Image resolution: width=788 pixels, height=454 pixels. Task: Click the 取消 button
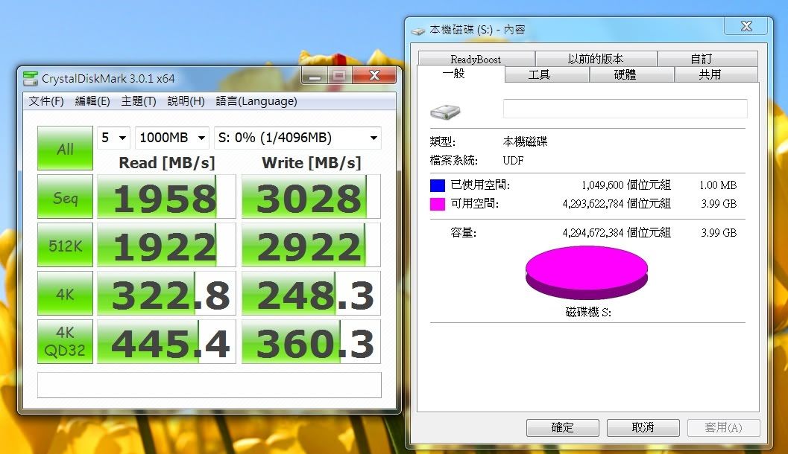tap(643, 427)
